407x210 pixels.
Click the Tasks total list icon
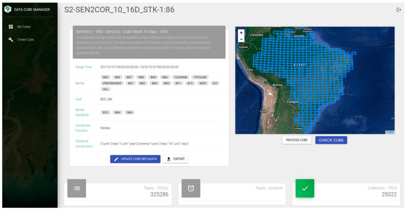coord(77,188)
